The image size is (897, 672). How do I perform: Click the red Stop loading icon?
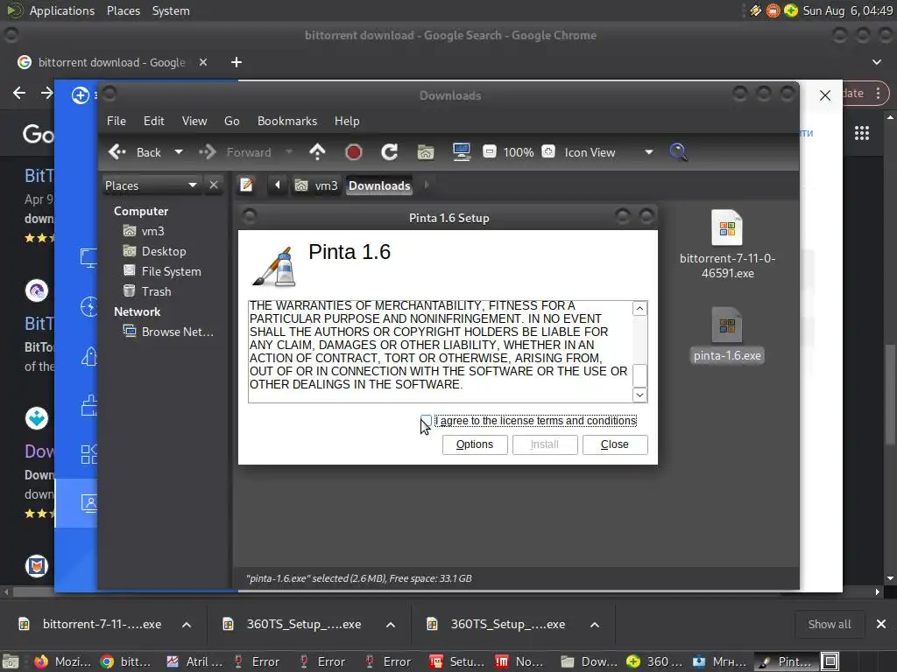tap(354, 152)
